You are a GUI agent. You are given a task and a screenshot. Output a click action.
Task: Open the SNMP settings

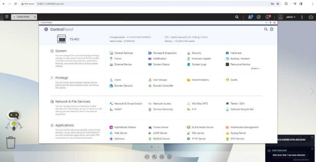click(x=115, y=109)
